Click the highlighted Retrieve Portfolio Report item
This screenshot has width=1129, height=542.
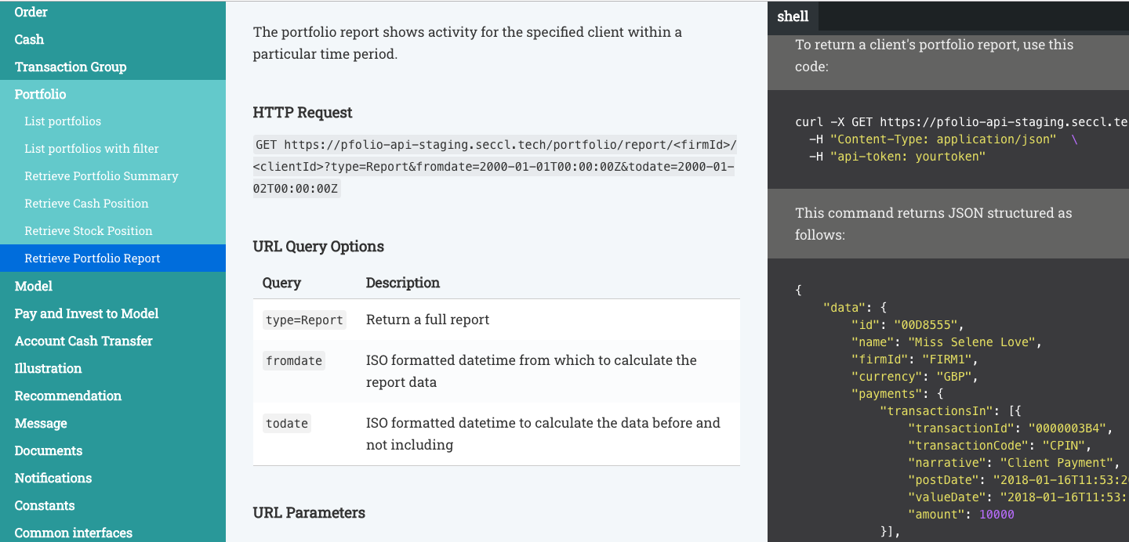pos(93,258)
